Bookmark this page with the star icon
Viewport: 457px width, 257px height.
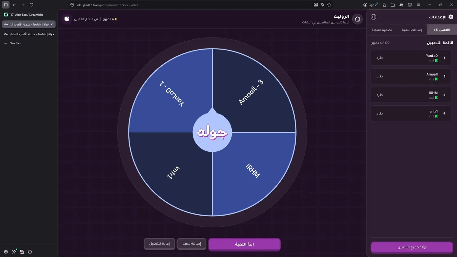pos(329,5)
